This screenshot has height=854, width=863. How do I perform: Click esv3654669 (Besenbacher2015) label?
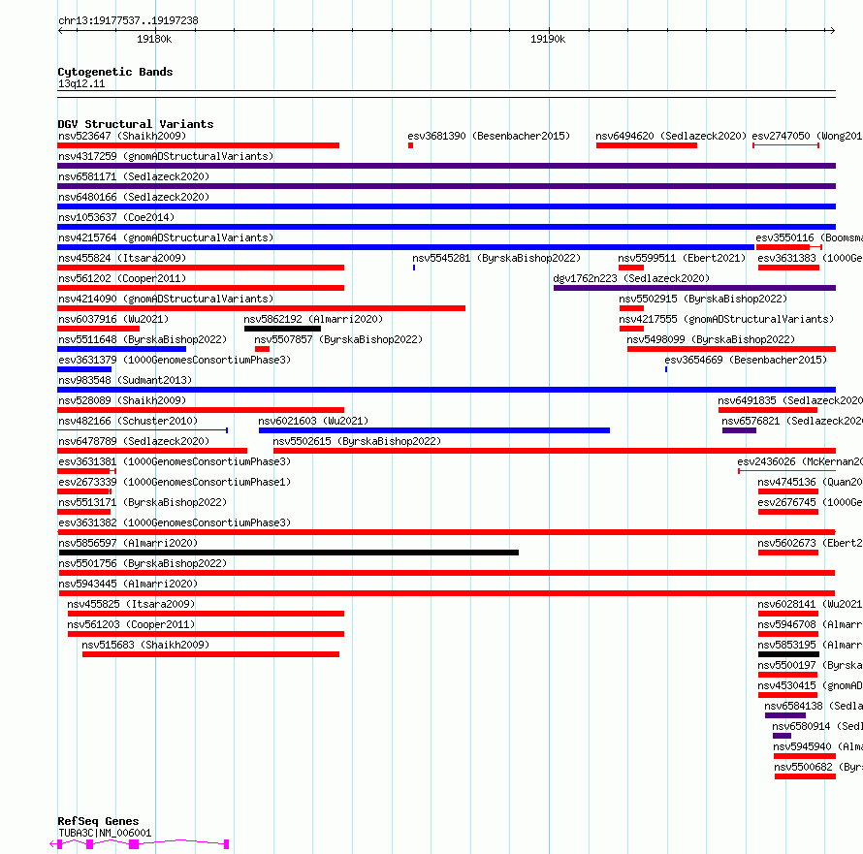pyautogui.click(x=746, y=360)
